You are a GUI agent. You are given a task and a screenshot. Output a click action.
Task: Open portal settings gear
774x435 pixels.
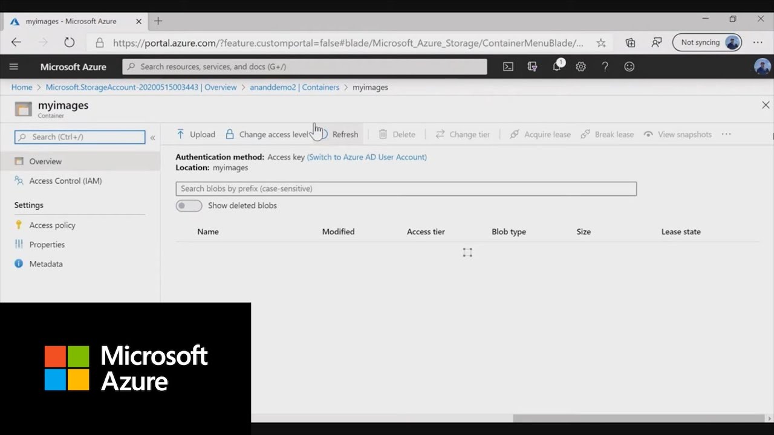[580, 66]
